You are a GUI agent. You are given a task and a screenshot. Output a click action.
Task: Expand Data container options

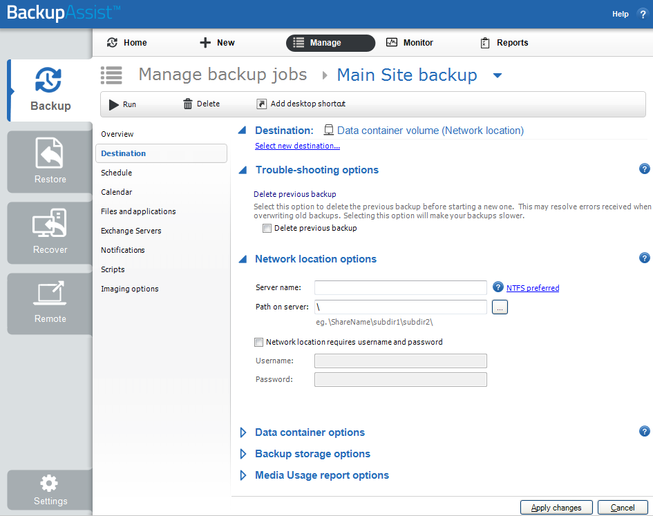tap(243, 432)
